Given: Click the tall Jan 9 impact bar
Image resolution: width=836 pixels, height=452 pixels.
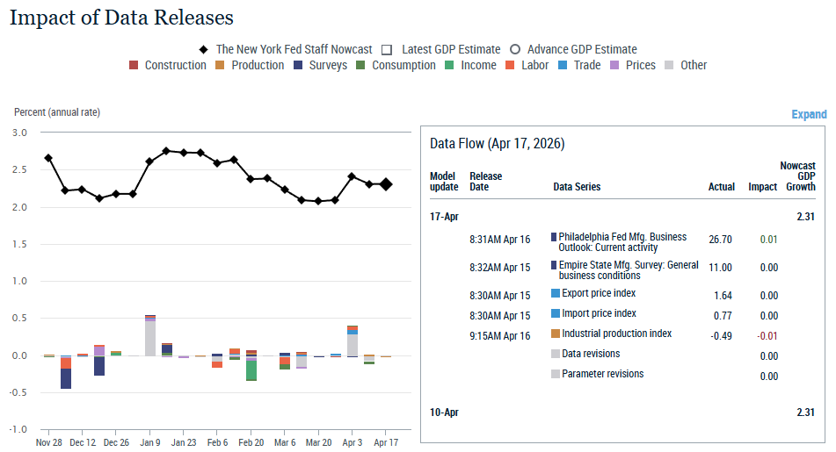Looking at the screenshot, I should coord(150,338).
